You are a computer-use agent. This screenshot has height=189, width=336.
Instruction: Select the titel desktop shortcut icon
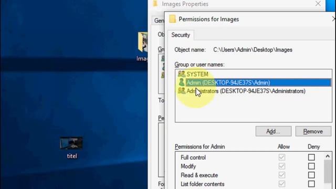pos(71,143)
